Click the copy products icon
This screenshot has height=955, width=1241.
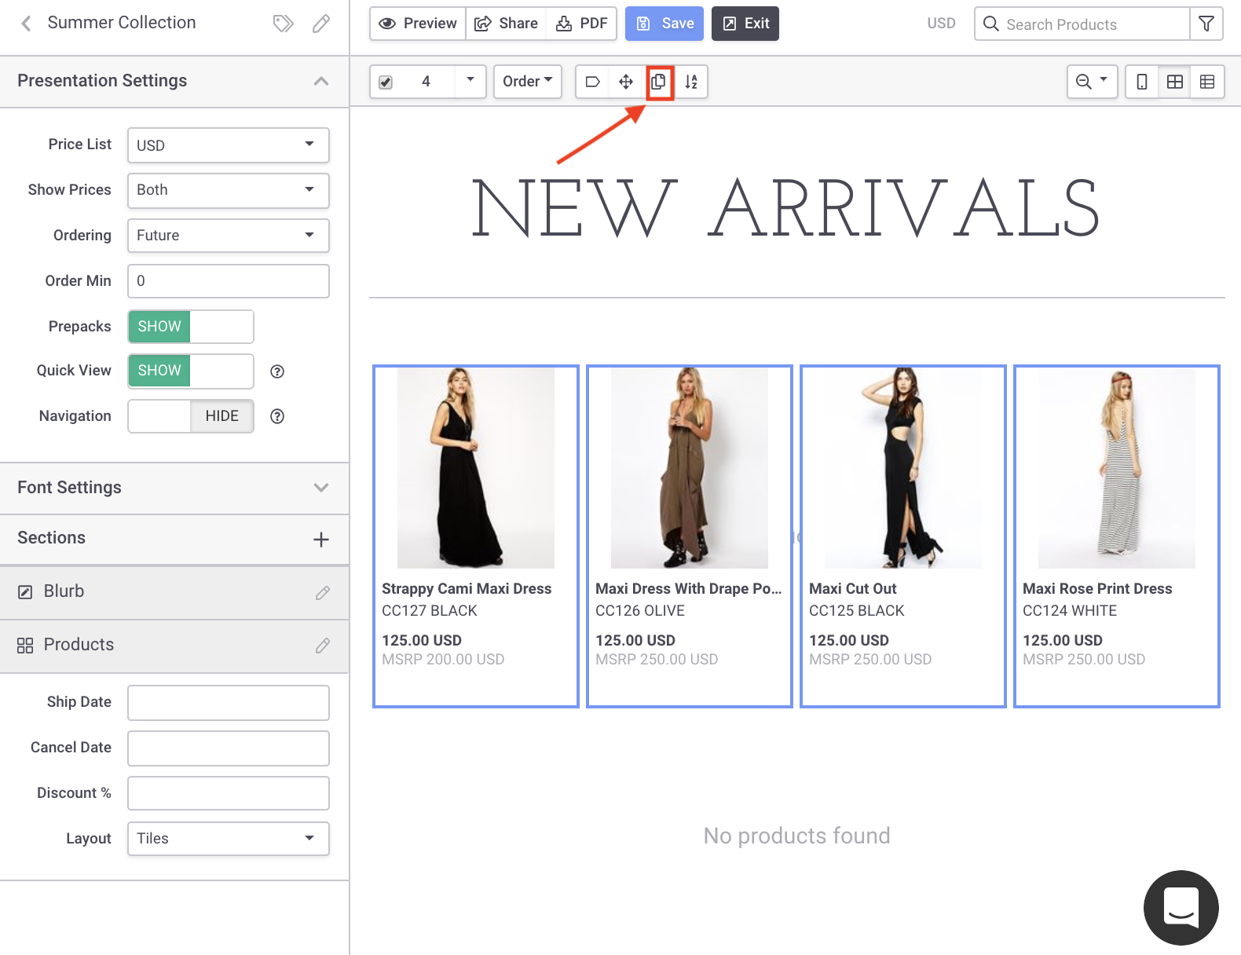coord(659,82)
